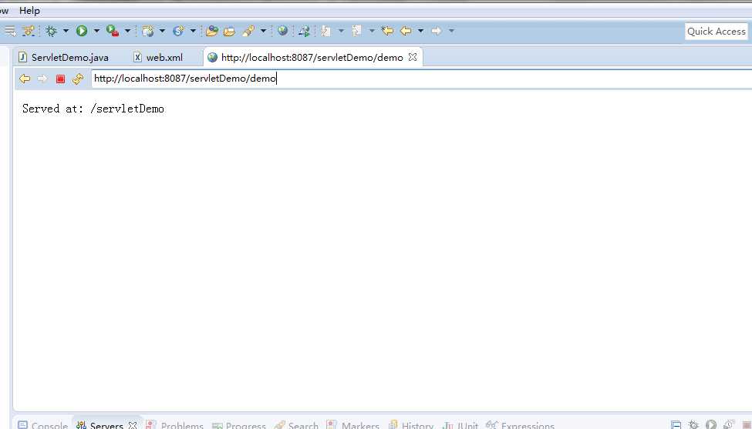This screenshot has height=429, width=752.
Task: Click the Open Web Browser globe icon
Action: (282, 31)
